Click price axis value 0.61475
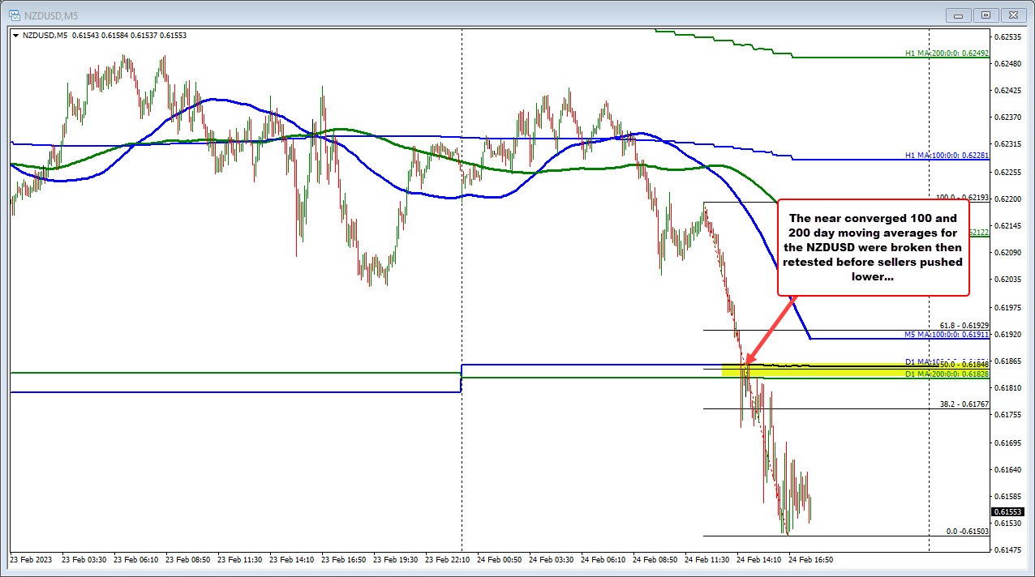Viewport: 1035px width, 577px height. (x=1009, y=550)
